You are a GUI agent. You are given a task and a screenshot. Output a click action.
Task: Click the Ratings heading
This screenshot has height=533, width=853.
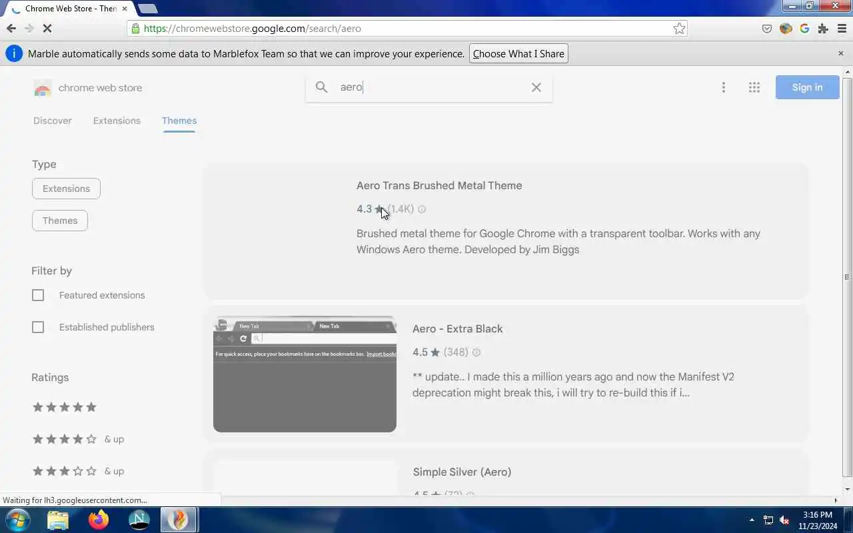50,377
